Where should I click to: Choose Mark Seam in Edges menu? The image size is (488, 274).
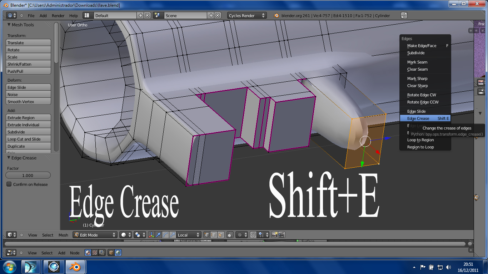pos(425,62)
